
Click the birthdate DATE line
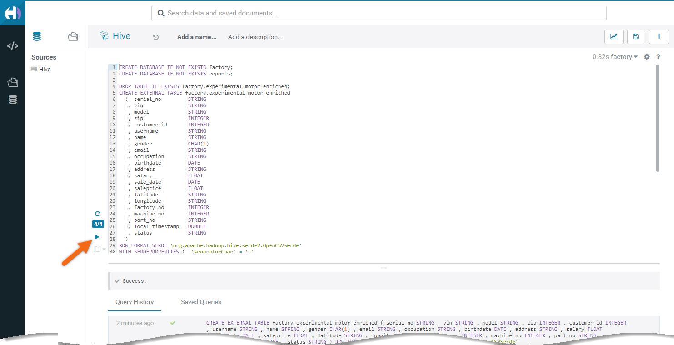(x=164, y=163)
